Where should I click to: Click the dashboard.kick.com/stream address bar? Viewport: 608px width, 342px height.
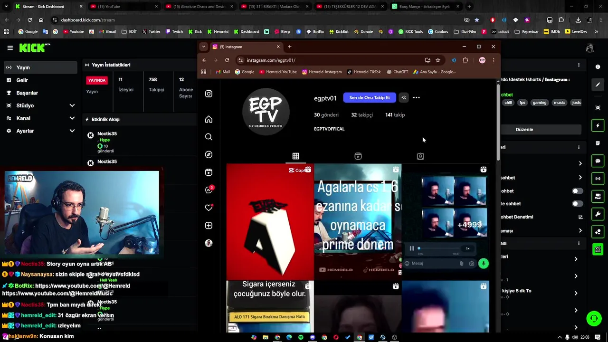click(256, 20)
